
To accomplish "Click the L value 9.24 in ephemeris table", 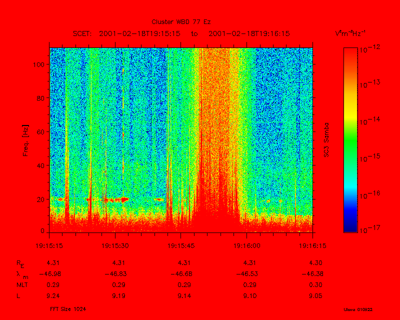I will (52, 296).
